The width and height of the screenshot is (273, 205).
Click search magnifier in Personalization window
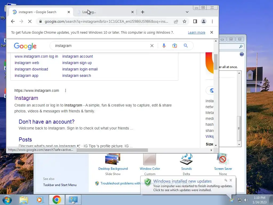(x=241, y=46)
